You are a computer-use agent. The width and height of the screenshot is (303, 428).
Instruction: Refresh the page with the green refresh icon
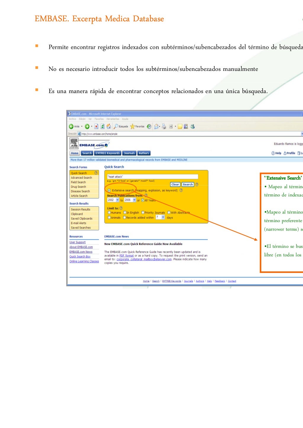pyautogui.click(x=102, y=126)
